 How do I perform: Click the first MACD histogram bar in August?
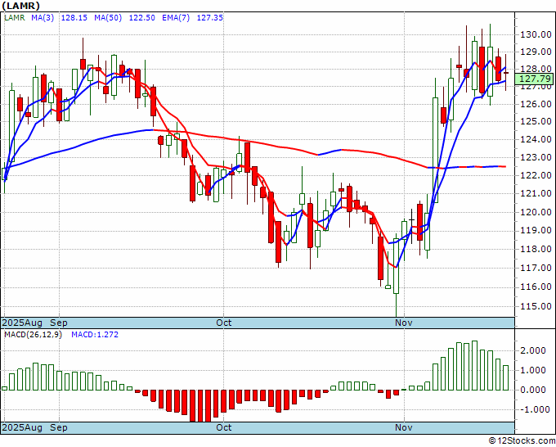(4, 388)
